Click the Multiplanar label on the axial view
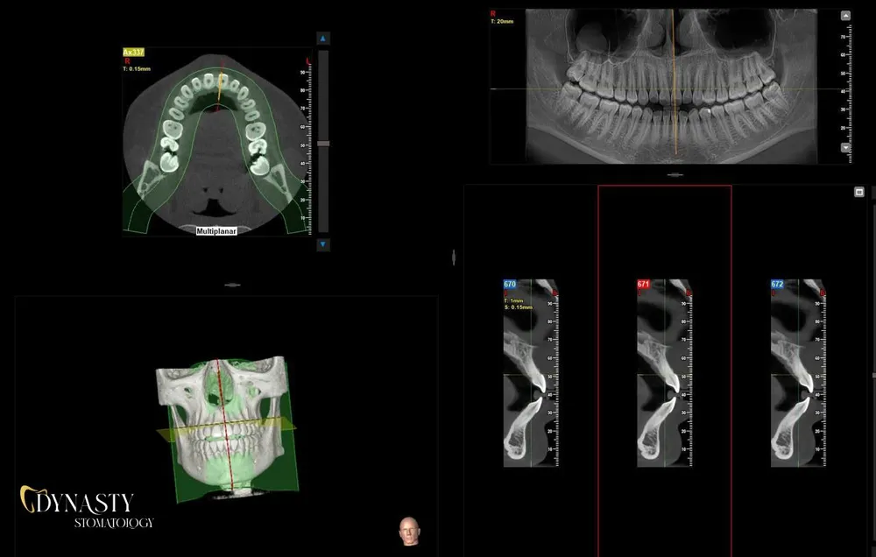Viewport: 876px width, 557px height. 215,230
